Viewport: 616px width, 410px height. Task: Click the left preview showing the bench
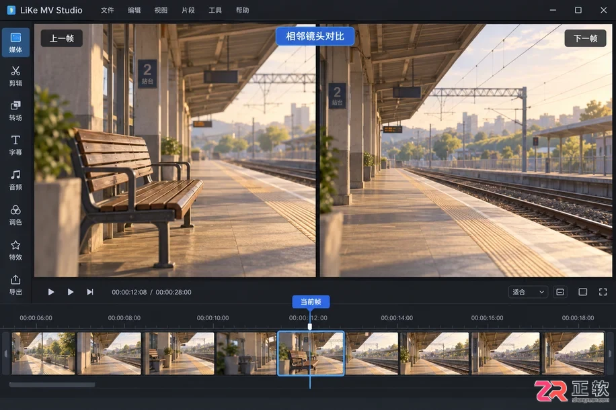[x=175, y=150]
